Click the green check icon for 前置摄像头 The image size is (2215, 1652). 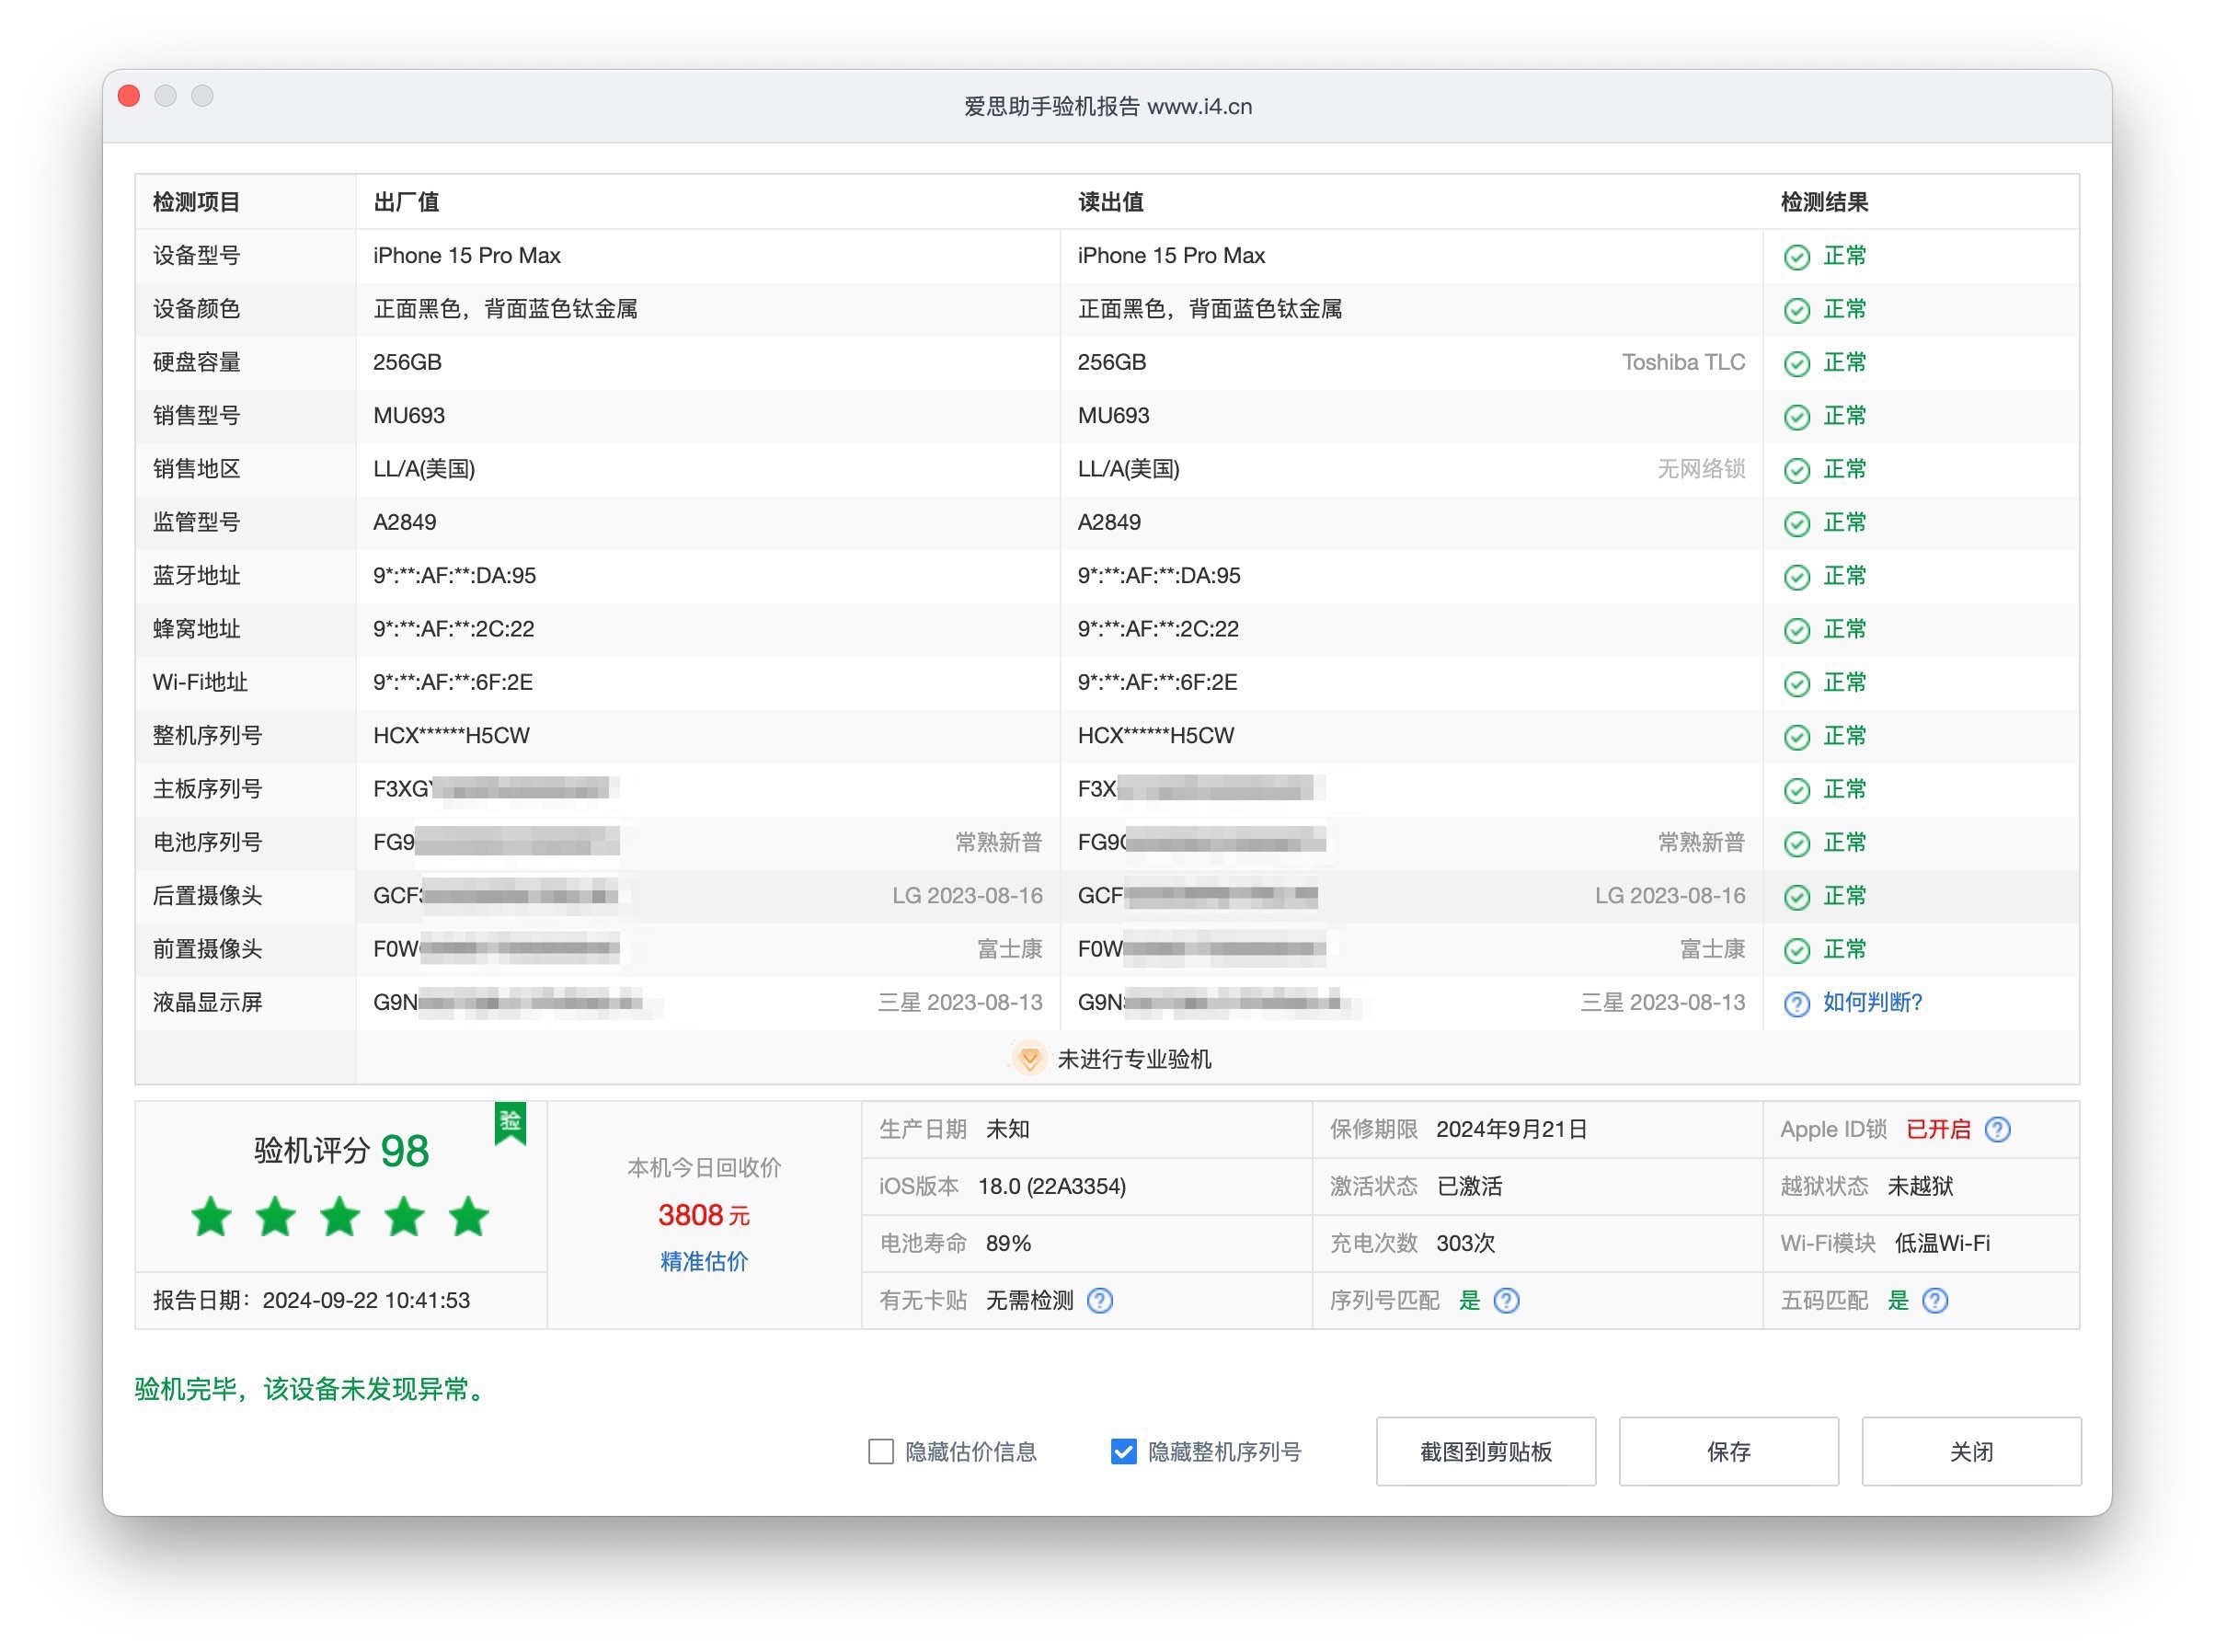tap(1797, 950)
